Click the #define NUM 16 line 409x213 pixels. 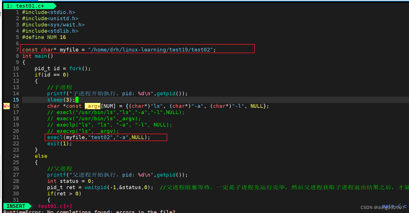[x=44, y=37]
